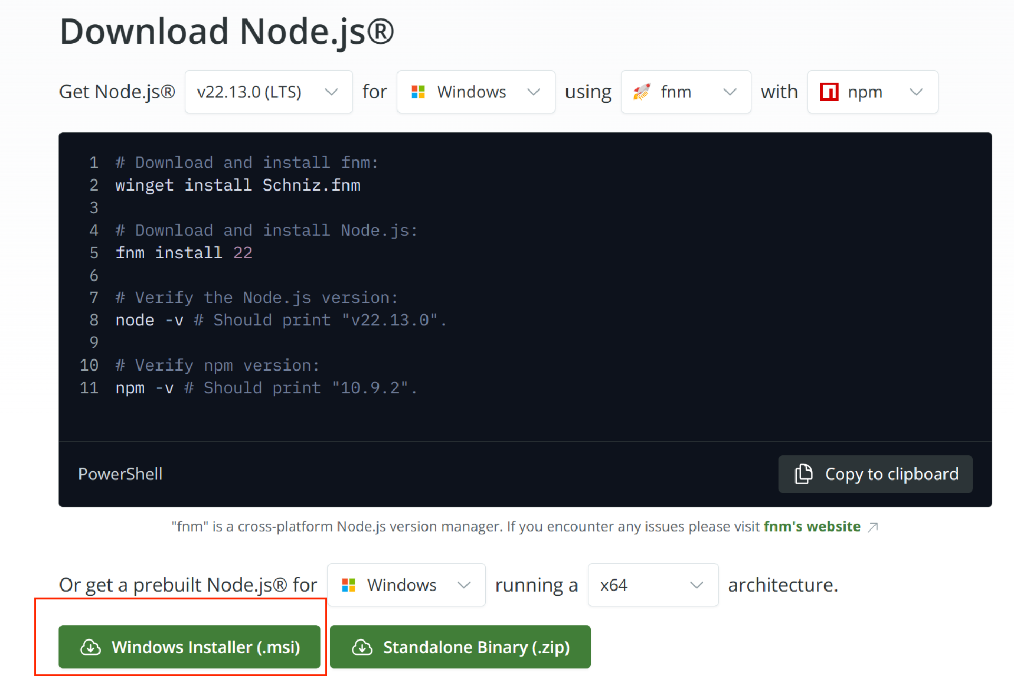Viewport: 1014px width, 680px height.
Task: Expand the prebuilt Windows OS dropdown
Action: [406, 585]
